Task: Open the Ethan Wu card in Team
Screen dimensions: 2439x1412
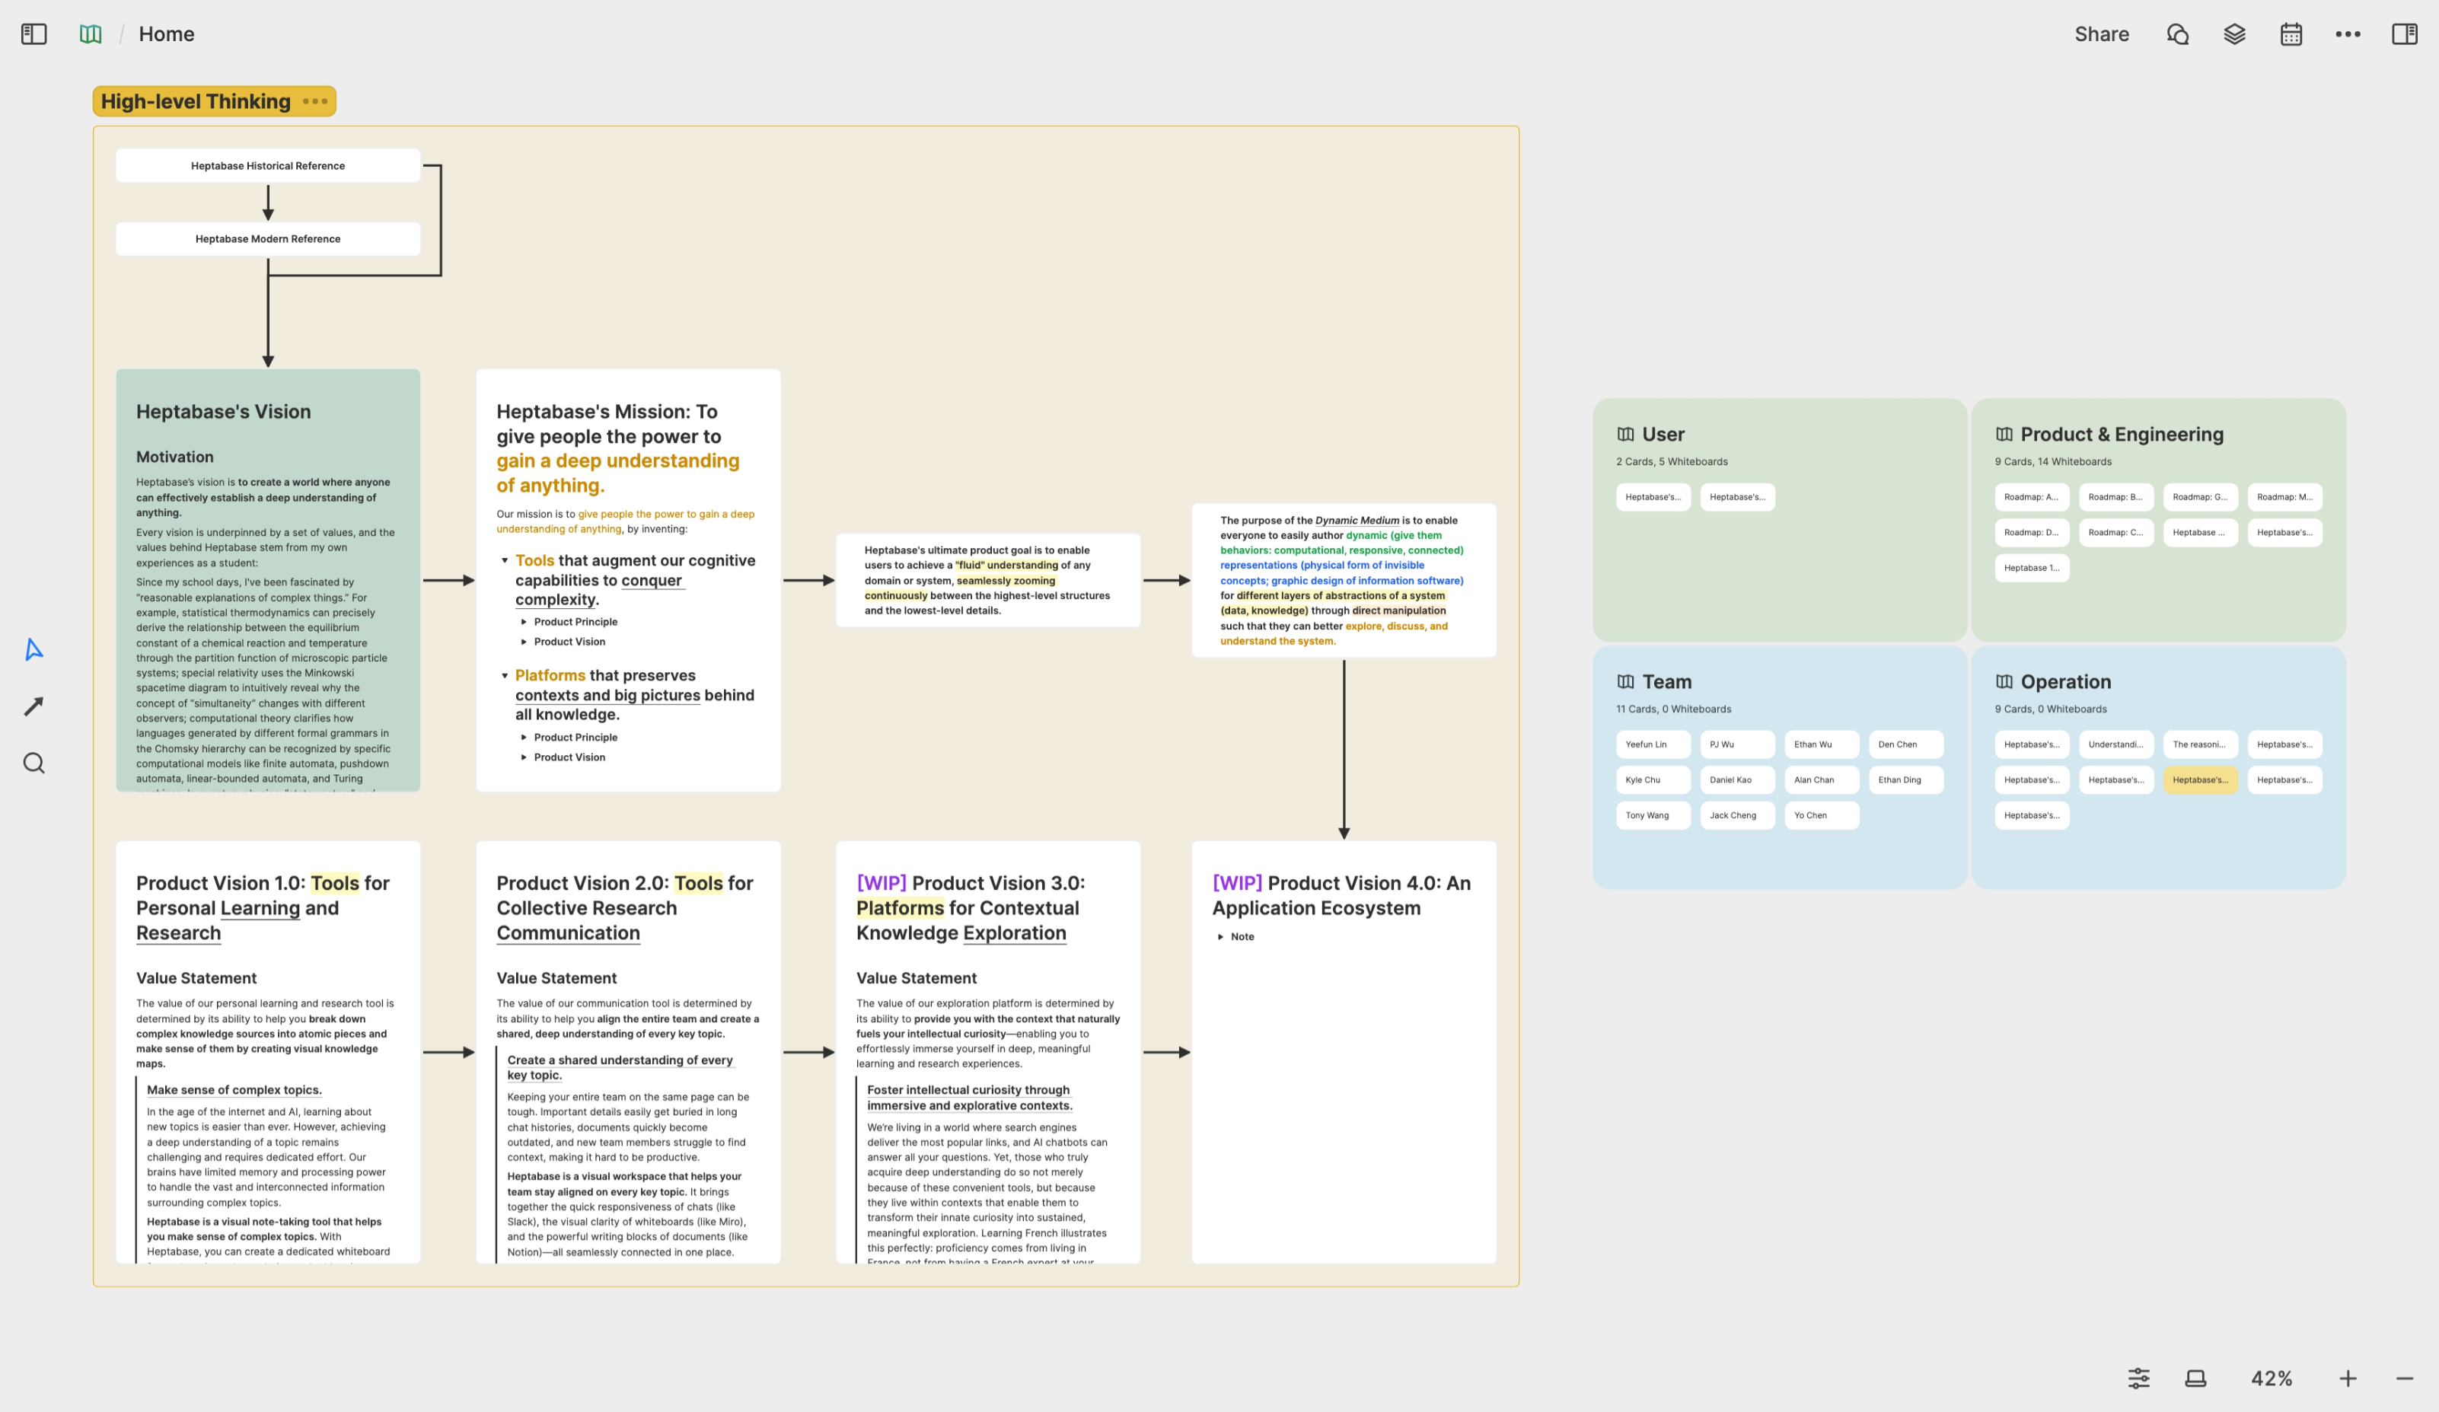Action: [1822, 744]
